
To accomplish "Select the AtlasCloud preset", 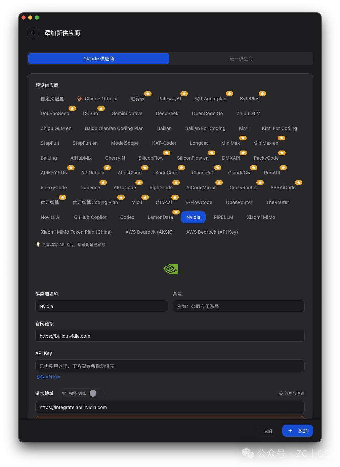I will pos(130,173).
